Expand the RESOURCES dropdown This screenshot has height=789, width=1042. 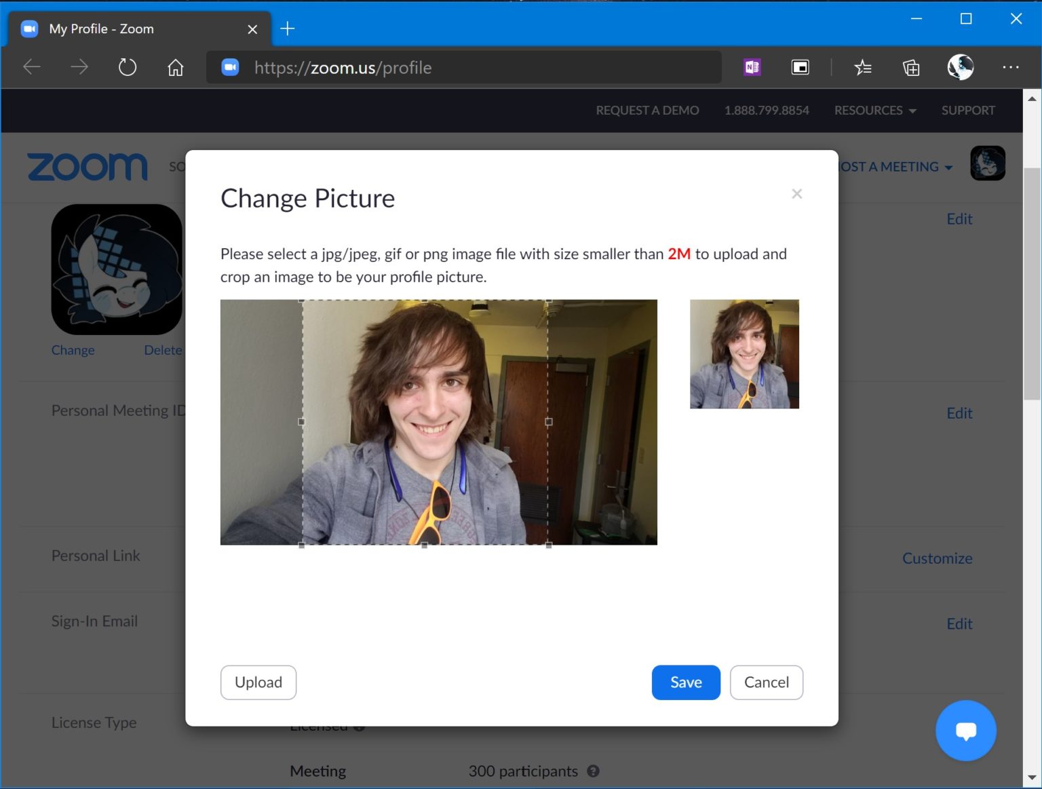874,110
